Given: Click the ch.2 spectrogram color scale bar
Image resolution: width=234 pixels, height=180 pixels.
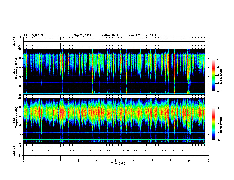Looking at the screenshot, I should coord(214,124).
